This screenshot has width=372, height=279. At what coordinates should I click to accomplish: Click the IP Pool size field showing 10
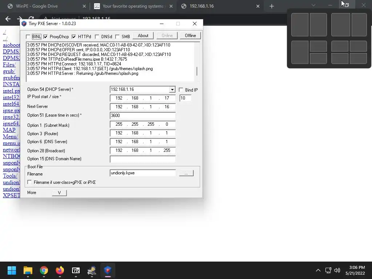coord(185,98)
